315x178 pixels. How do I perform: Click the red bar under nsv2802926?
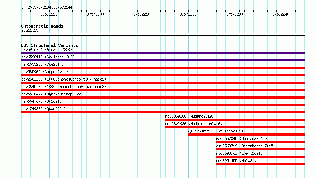pos(235,127)
